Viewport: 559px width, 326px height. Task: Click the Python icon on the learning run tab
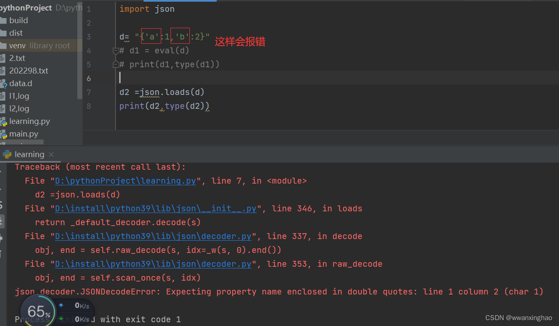coord(7,154)
